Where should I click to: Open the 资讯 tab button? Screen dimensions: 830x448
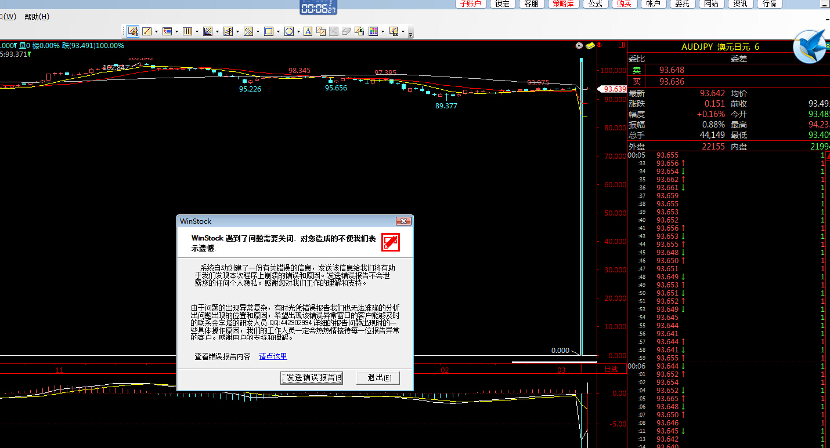point(740,3)
